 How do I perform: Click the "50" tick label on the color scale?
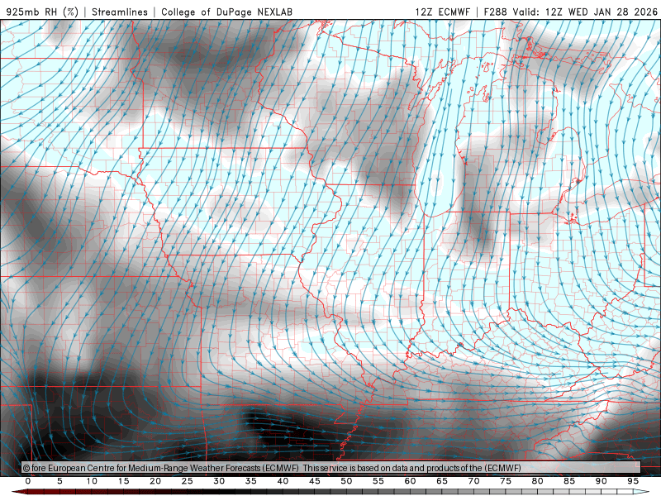(346, 481)
